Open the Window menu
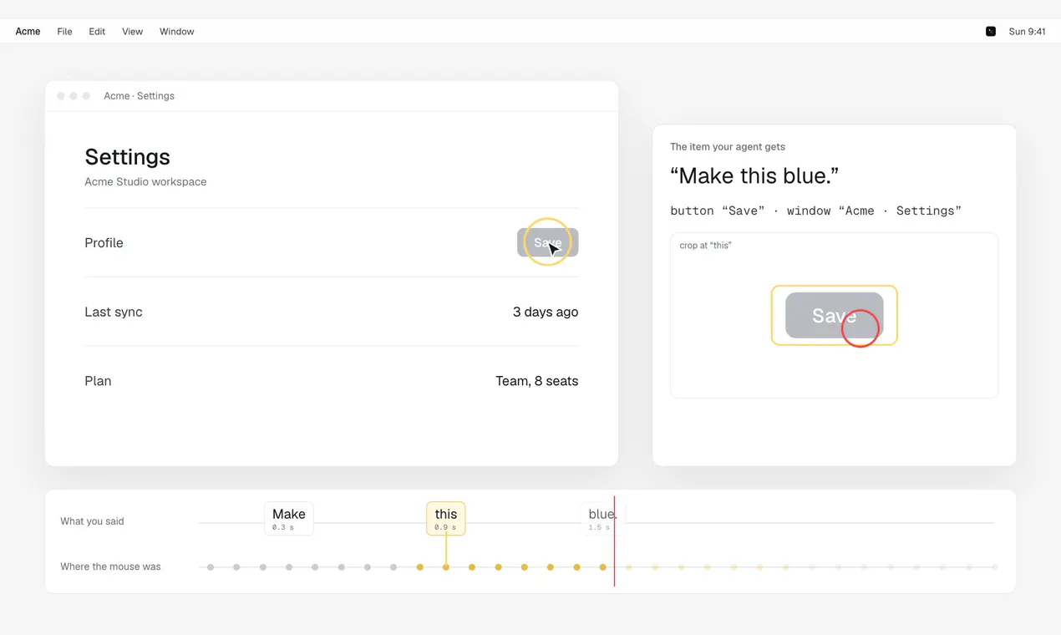Viewport: 1061px width, 635px height. click(x=176, y=32)
